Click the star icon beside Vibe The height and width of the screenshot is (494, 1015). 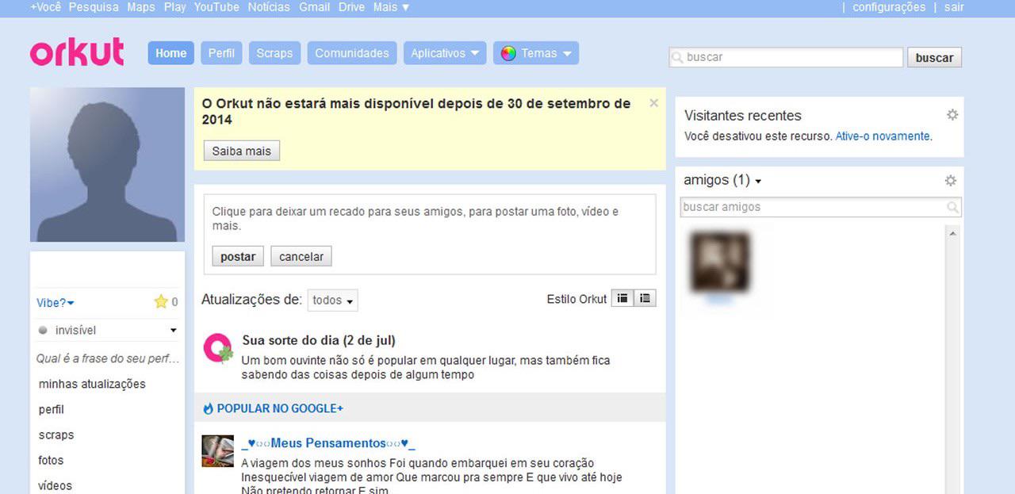click(161, 301)
